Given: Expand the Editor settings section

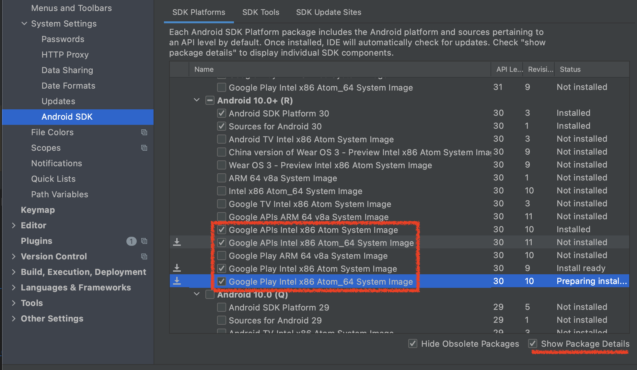Looking at the screenshot, I should (14, 225).
